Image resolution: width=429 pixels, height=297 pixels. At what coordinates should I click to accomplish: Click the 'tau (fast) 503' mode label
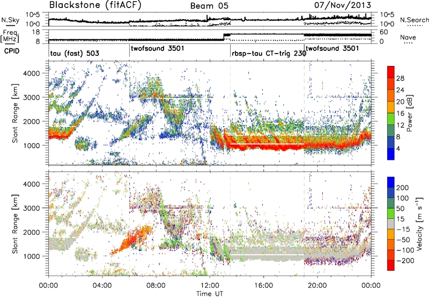(x=75, y=53)
